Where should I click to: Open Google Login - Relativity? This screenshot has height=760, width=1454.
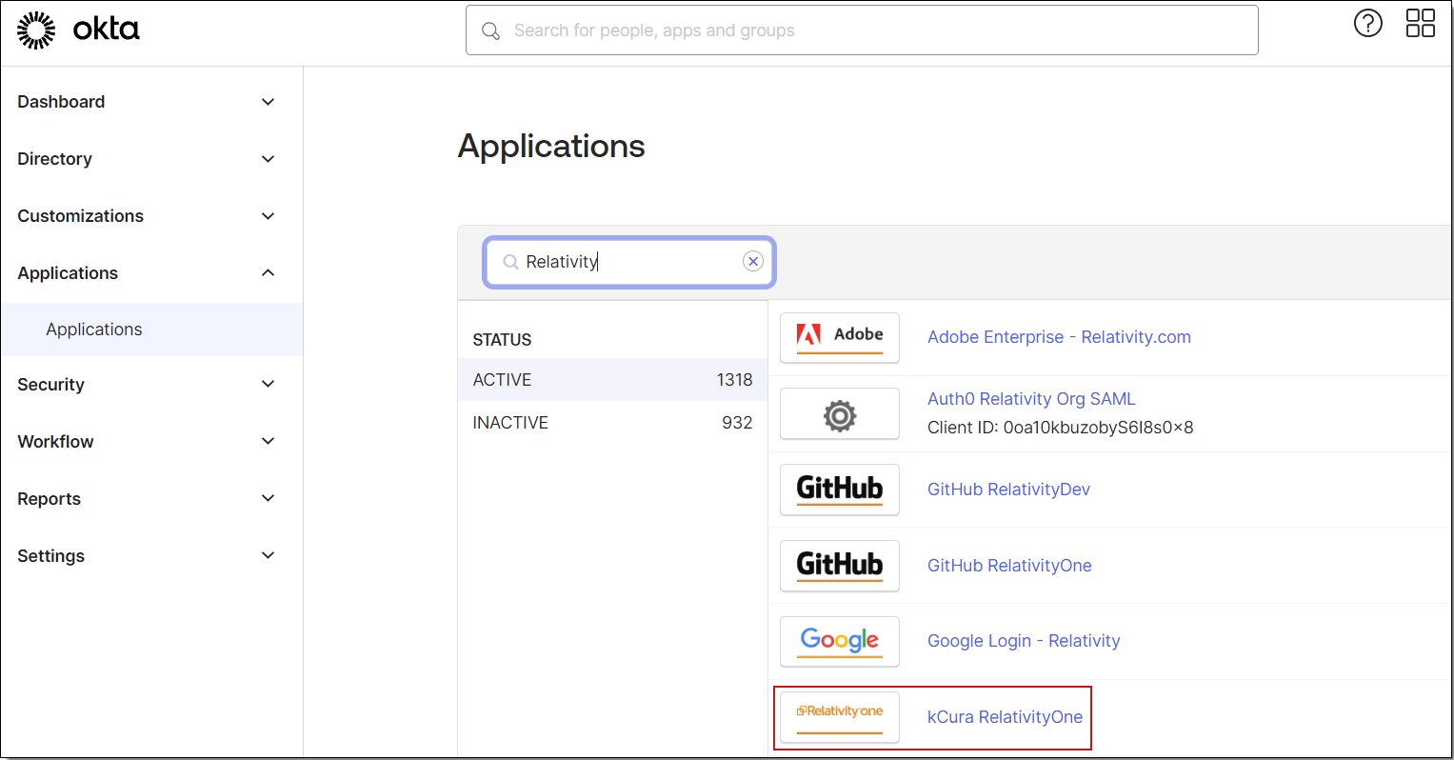coord(1024,641)
